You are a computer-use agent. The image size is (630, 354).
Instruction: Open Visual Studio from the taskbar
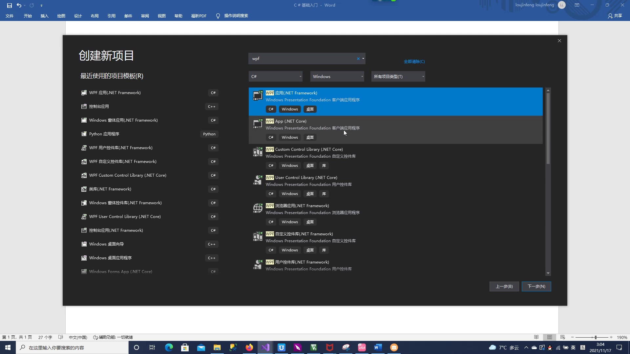265,347
